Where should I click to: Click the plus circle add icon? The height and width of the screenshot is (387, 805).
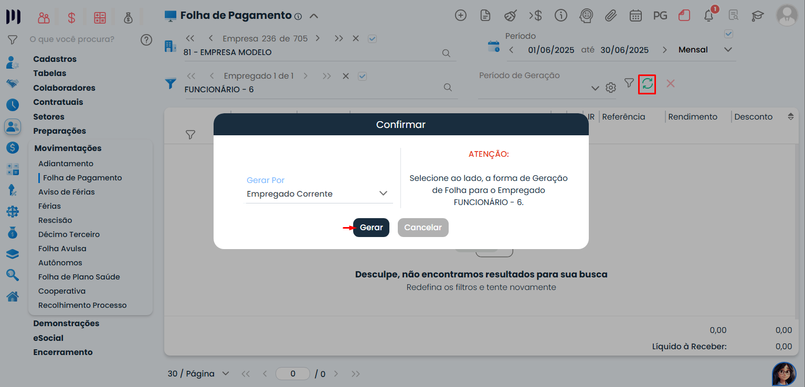pos(460,16)
